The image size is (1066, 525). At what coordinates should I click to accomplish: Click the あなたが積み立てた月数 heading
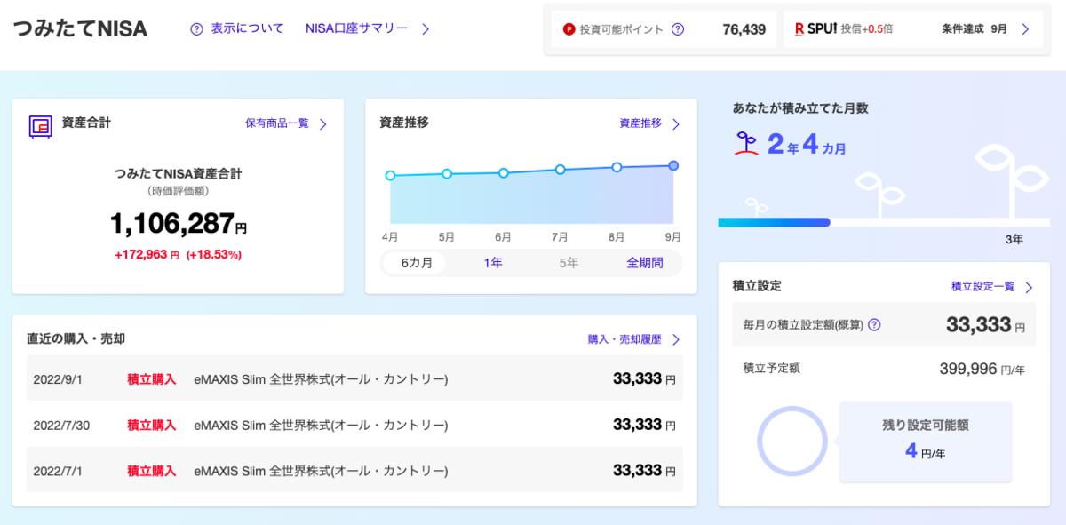800,108
